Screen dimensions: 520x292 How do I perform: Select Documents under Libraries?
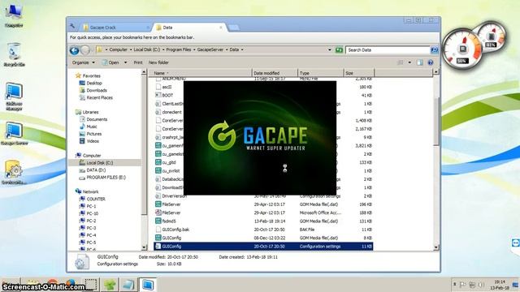(x=97, y=119)
